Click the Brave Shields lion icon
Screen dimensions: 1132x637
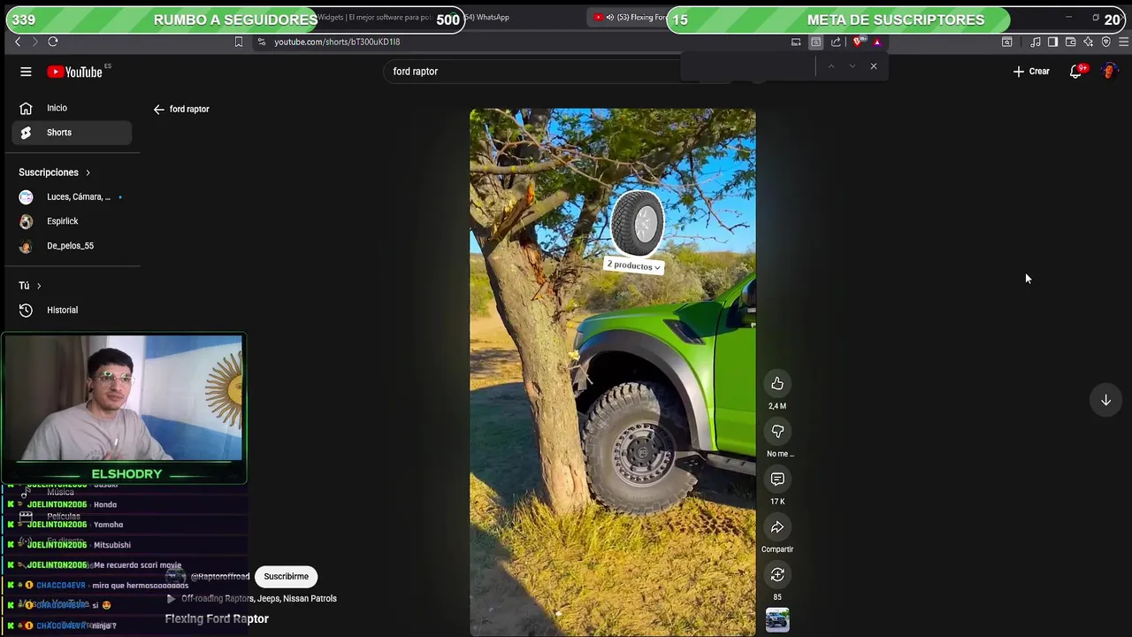click(x=858, y=42)
